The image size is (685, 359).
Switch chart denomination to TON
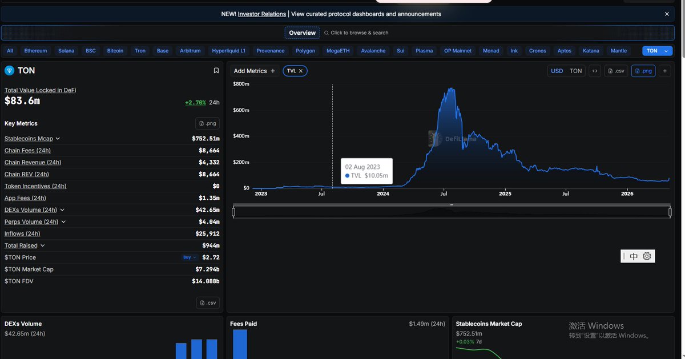(576, 71)
